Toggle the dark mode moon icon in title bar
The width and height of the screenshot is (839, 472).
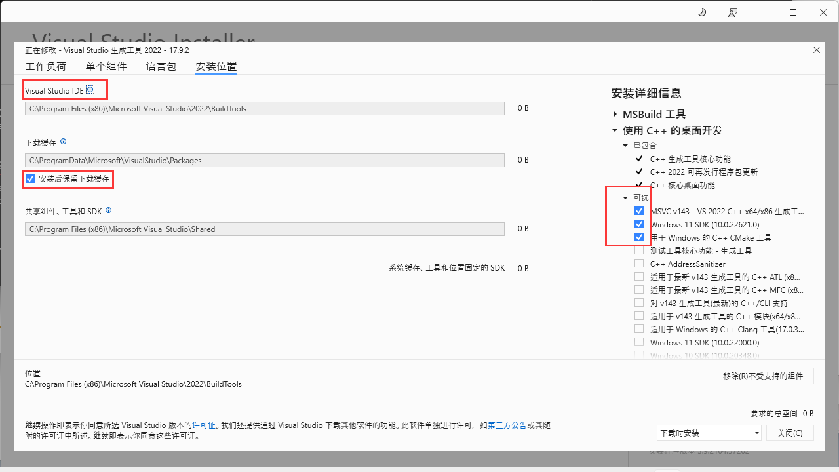(x=701, y=12)
